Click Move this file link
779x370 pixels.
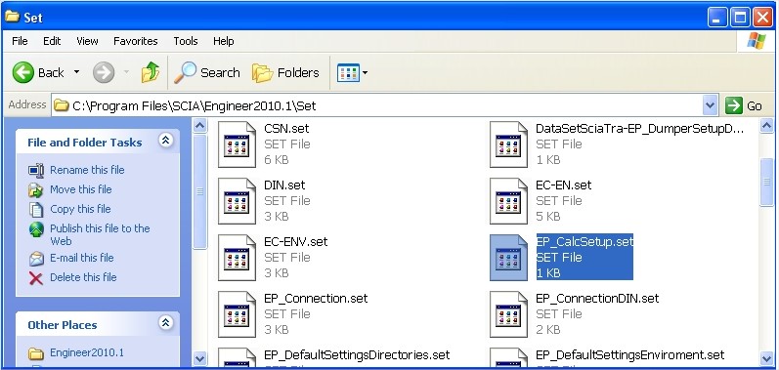pyautogui.click(x=81, y=189)
